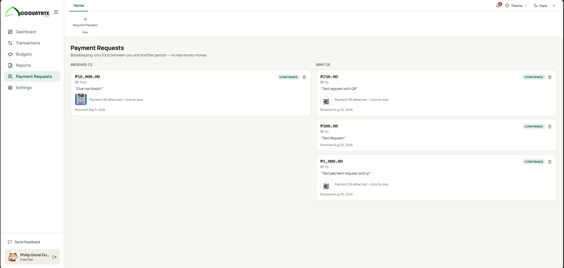View QR thumbnail on ₱10,000.00 request
The height and width of the screenshot is (268, 564).
[81, 99]
